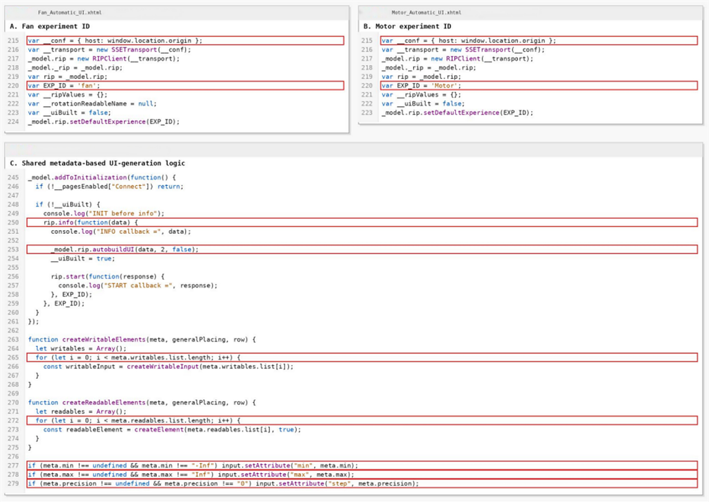
Task: Click the RIPClient line in Fan panel
Action: pyautogui.click(x=104, y=59)
